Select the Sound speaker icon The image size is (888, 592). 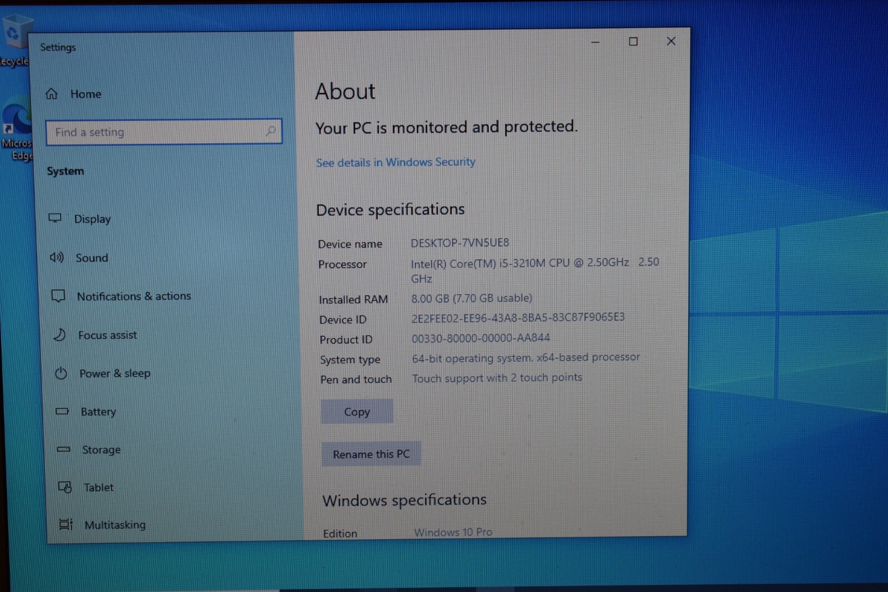[x=57, y=257]
